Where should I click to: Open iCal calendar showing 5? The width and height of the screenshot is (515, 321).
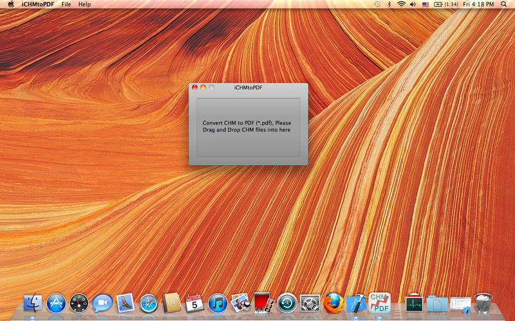(x=194, y=302)
